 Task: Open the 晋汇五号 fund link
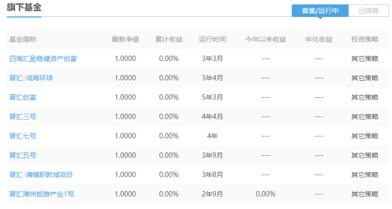[23, 155]
